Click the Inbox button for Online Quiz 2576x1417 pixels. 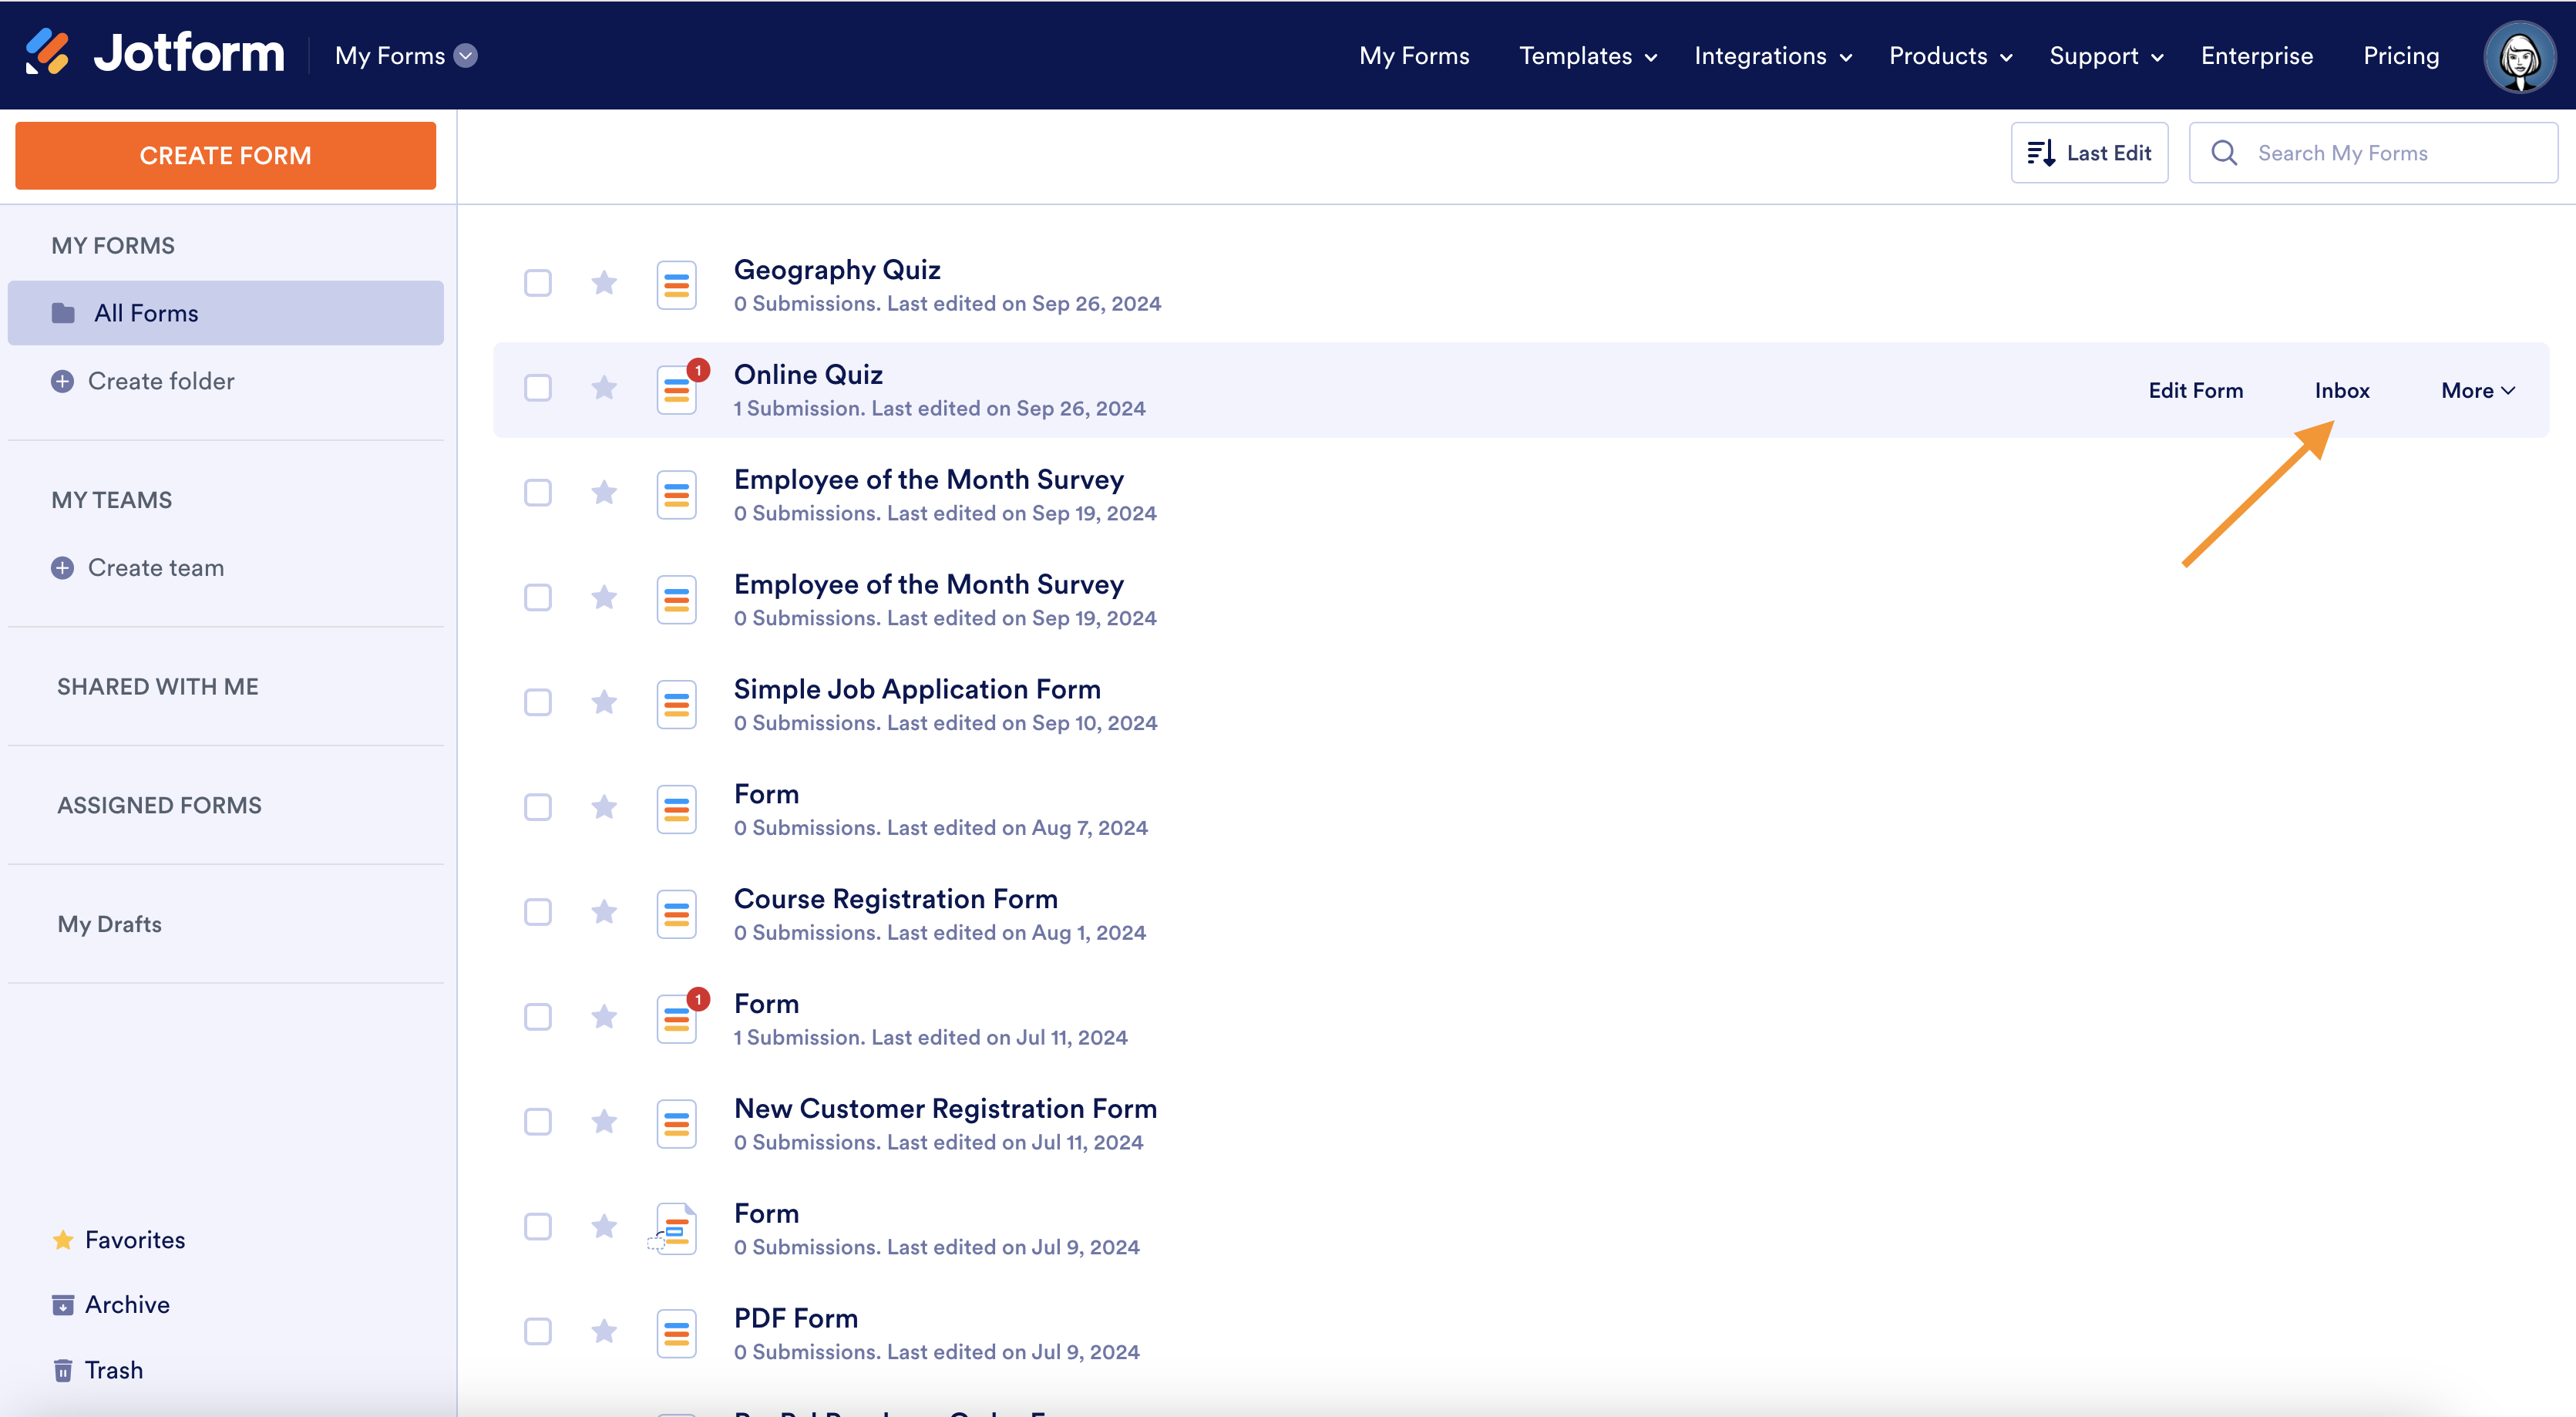(x=2341, y=389)
